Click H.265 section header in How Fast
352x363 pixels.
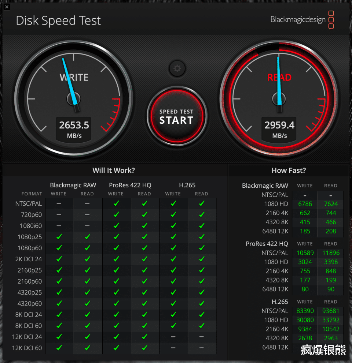[x=280, y=302]
